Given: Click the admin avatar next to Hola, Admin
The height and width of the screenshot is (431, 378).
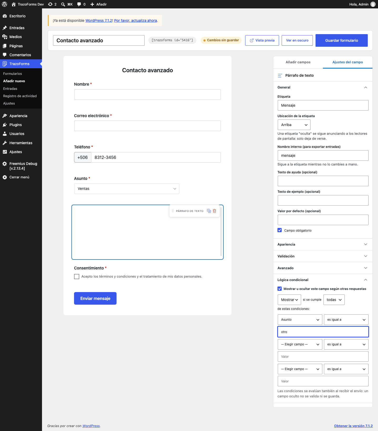Looking at the screenshot, I should pyautogui.click(x=373, y=4).
